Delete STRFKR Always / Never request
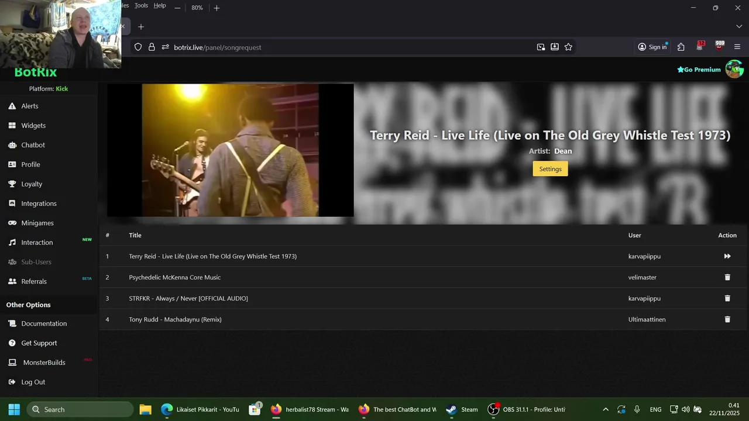Viewport: 749px width, 421px height. pyautogui.click(x=727, y=298)
